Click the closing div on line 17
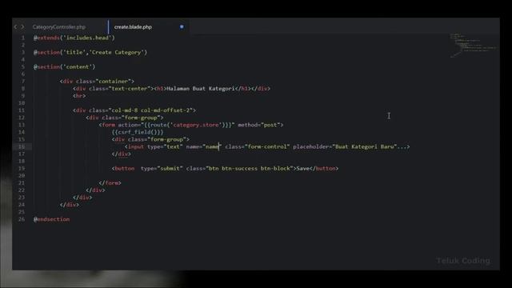Viewport: 512px width, 288px height. tap(121, 154)
